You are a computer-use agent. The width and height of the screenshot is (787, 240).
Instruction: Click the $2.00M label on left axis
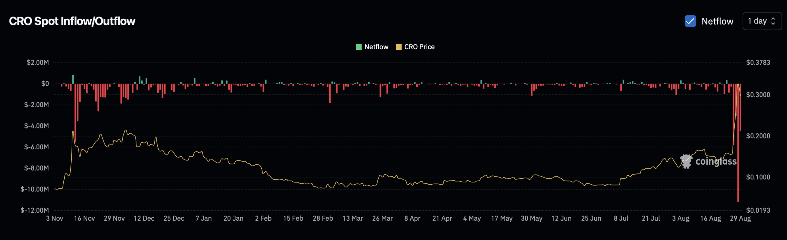38,63
